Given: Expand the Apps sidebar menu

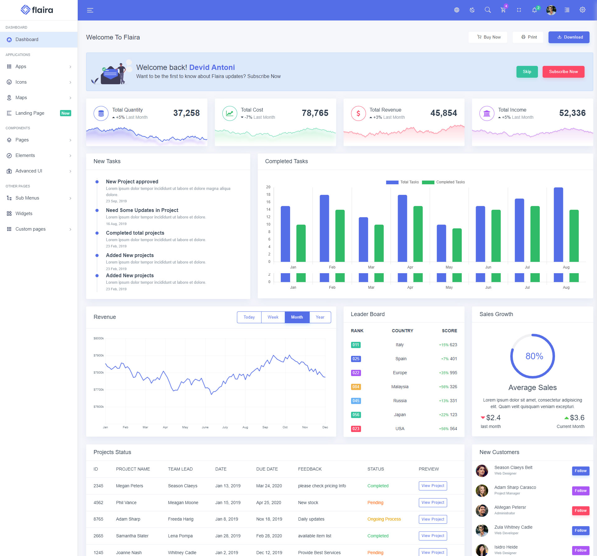Looking at the screenshot, I should (x=39, y=67).
